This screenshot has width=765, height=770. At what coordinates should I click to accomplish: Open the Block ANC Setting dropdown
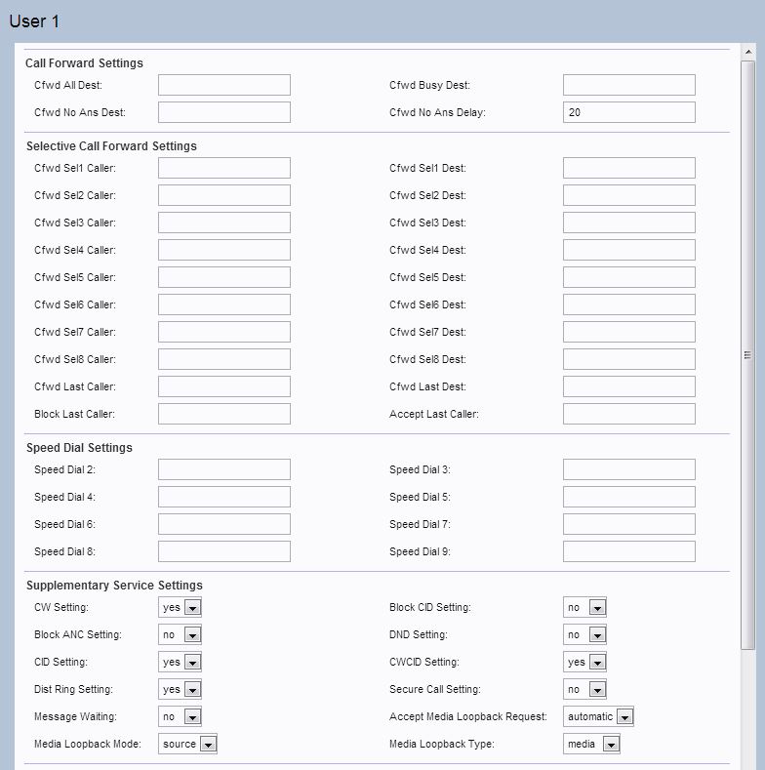point(180,634)
